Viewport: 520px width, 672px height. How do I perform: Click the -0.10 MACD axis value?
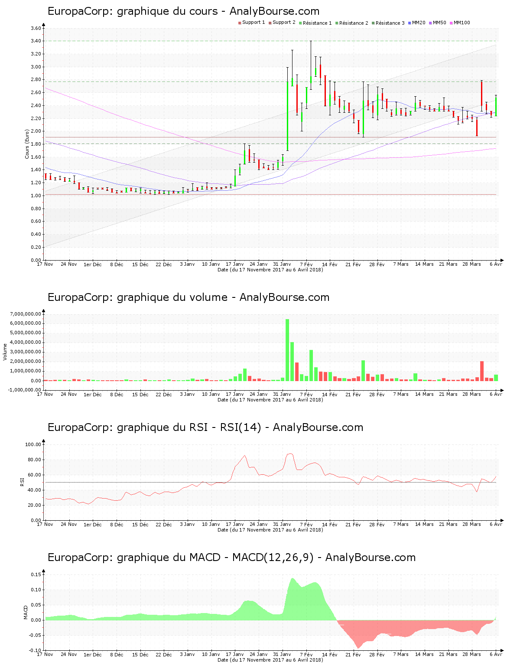click(36, 650)
